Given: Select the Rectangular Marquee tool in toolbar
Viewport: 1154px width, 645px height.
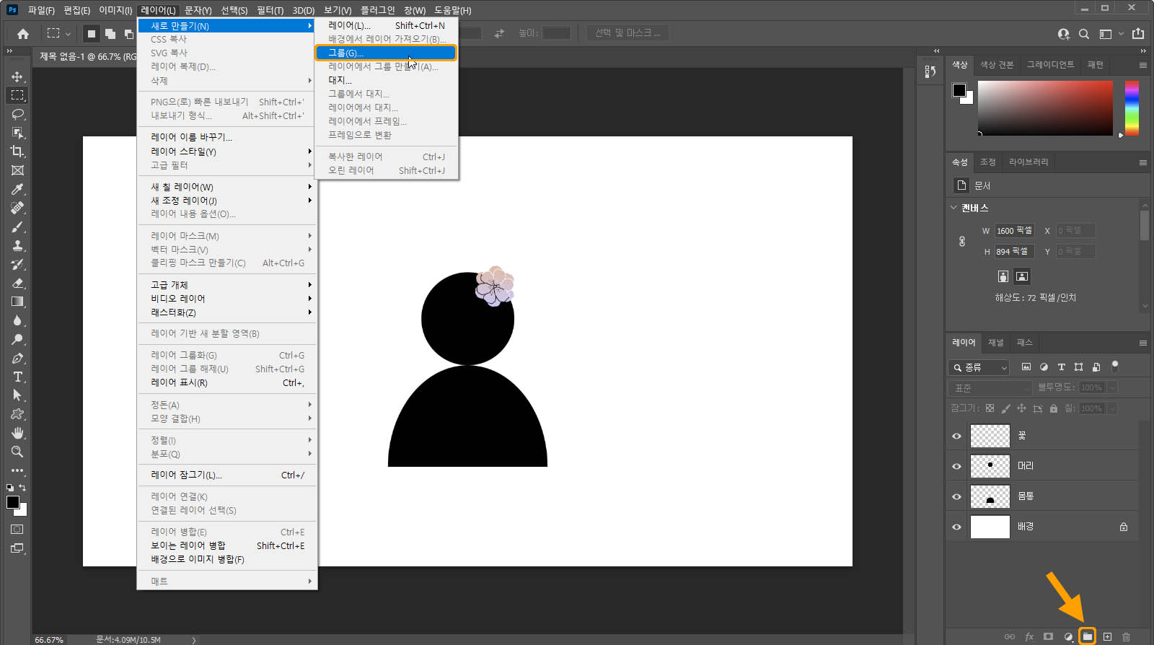Looking at the screenshot, I should 17,95.
